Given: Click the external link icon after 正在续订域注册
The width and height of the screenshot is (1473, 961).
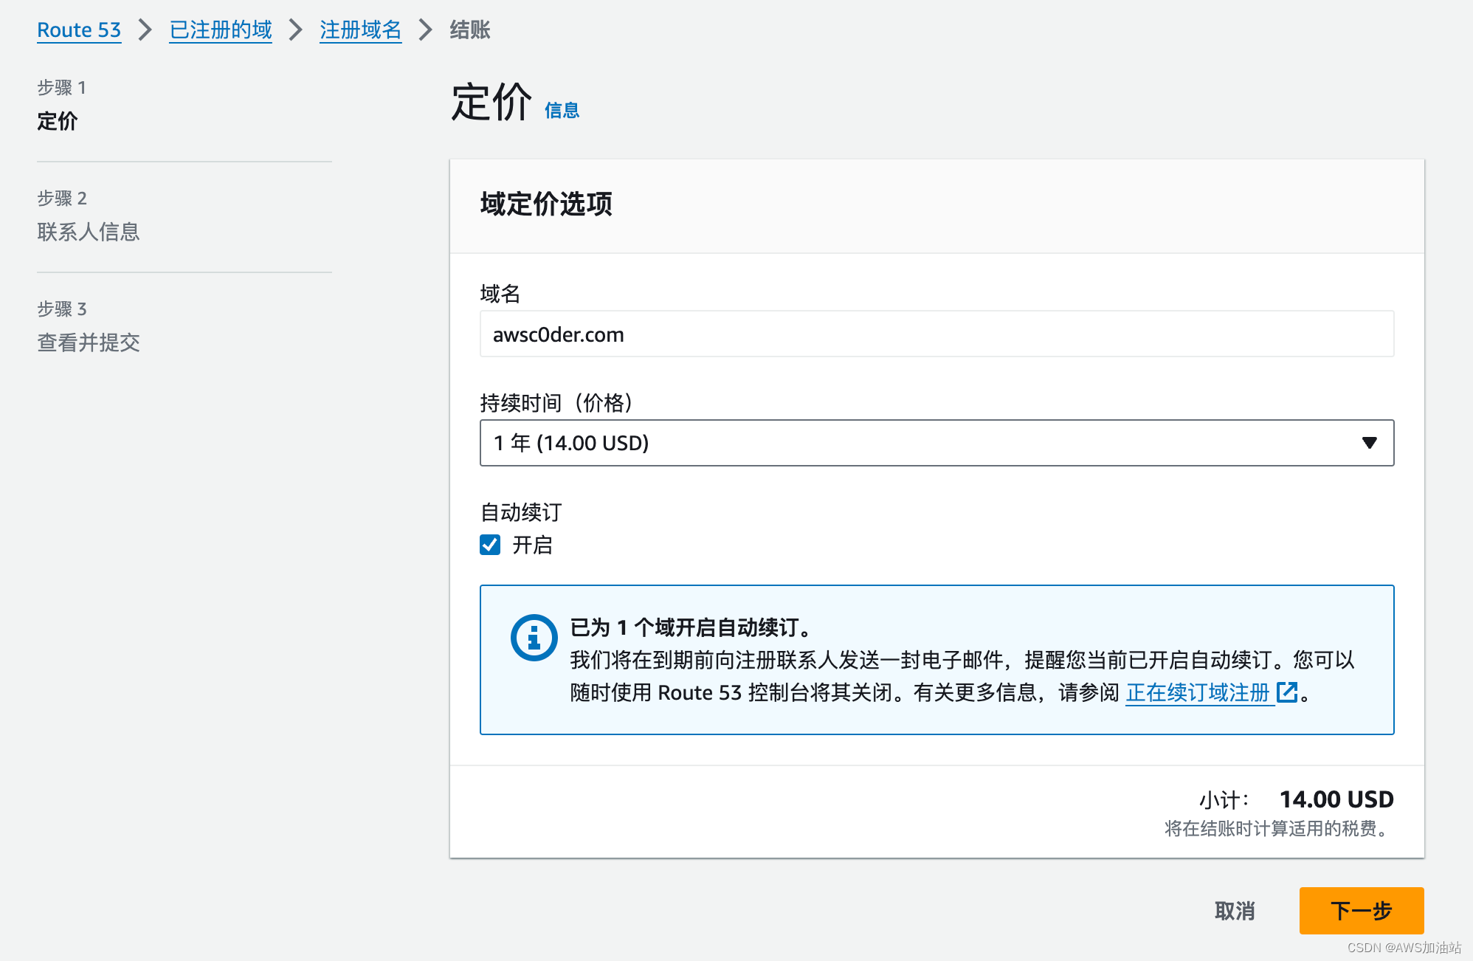Looking at the screenshot, I should 1286,692.
